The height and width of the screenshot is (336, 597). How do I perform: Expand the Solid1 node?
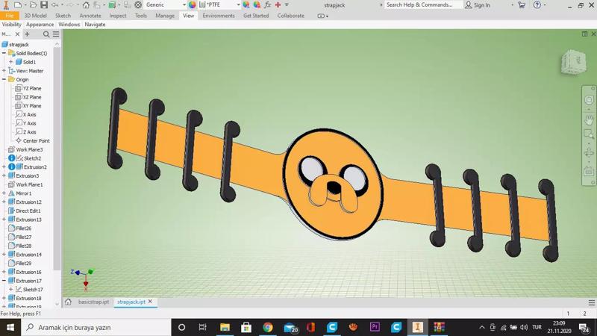tap(11, 62)
